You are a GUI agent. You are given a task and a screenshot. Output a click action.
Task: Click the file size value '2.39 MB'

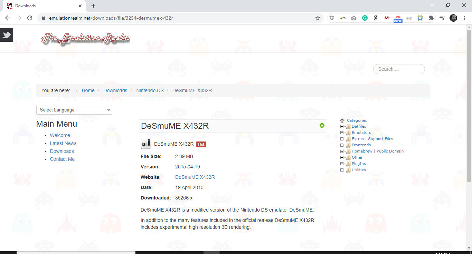(184, 156)
